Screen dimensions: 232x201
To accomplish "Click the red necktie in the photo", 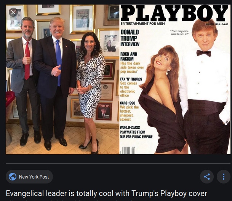I will pos(27,60).
